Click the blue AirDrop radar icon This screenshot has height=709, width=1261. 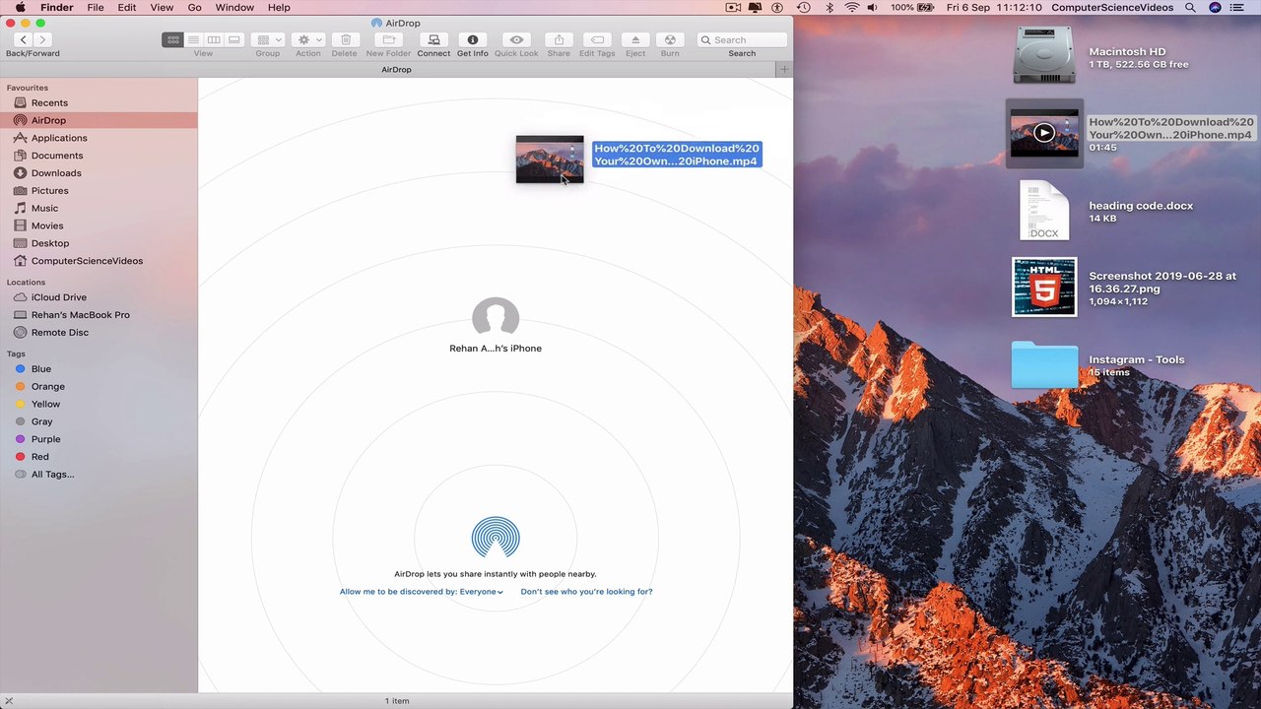click(496, 537)
